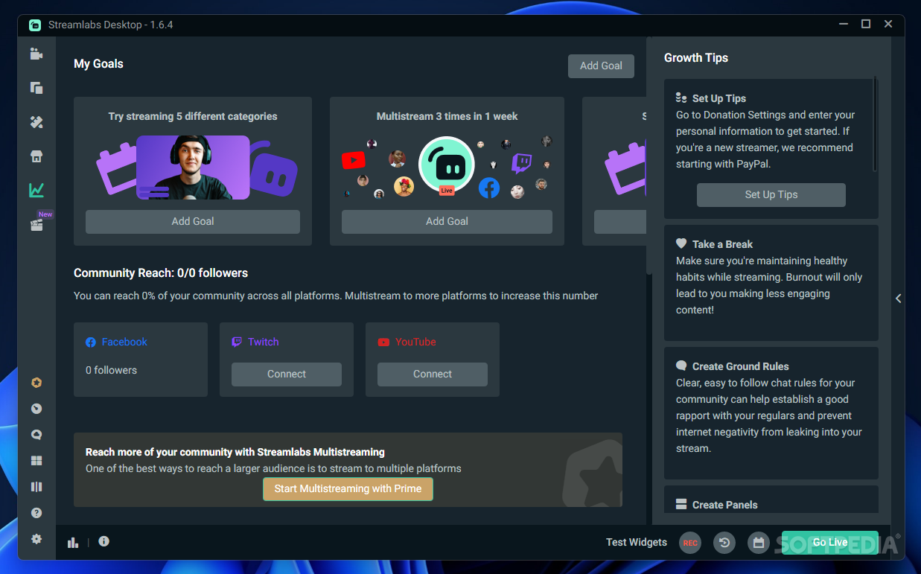Open the Editor video camera sidebar icon
The image size is (921, 574).
click(x=36, y=54)
